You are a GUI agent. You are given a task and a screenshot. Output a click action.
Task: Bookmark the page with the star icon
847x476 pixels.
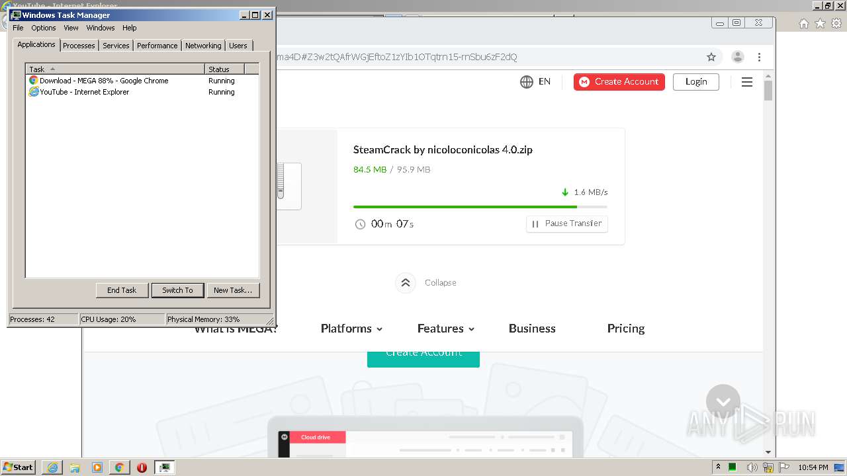tap(711, 57)
